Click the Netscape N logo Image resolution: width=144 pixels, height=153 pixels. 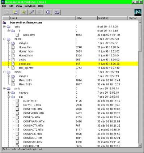[138, 12]
